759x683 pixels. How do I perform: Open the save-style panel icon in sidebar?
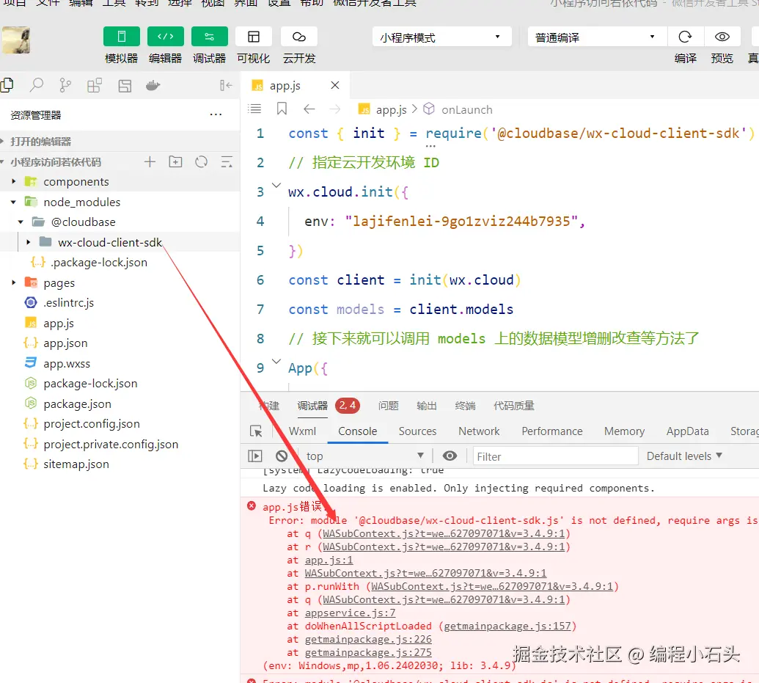[125, 86]
